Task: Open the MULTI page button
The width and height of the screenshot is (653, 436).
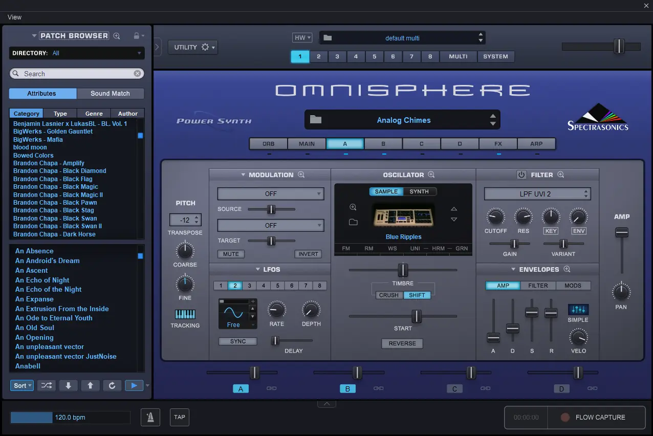Action: 458,56
